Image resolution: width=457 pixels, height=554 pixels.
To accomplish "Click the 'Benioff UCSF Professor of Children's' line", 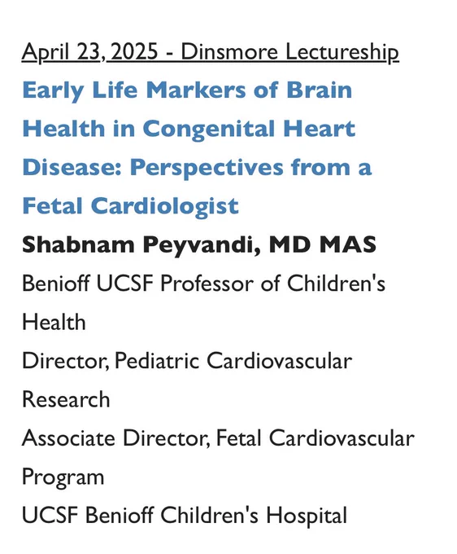I will pos(203,284).
